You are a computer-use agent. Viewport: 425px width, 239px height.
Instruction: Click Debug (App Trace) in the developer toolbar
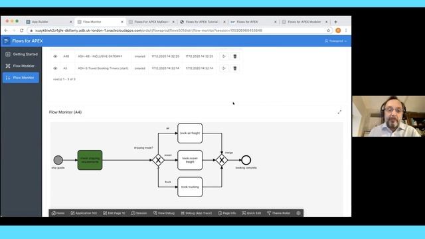coord(197,213)
